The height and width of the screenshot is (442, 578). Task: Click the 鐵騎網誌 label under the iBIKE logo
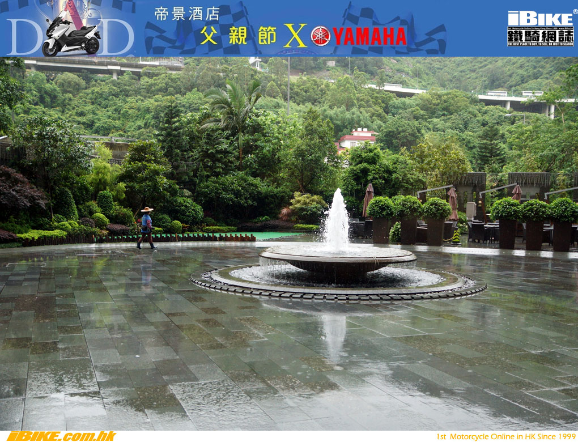541,36
